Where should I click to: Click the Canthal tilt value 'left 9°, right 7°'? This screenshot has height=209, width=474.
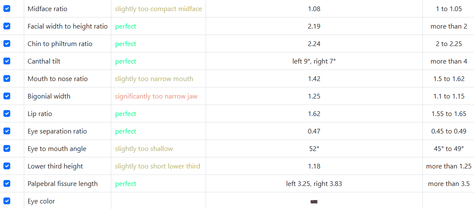314,61
